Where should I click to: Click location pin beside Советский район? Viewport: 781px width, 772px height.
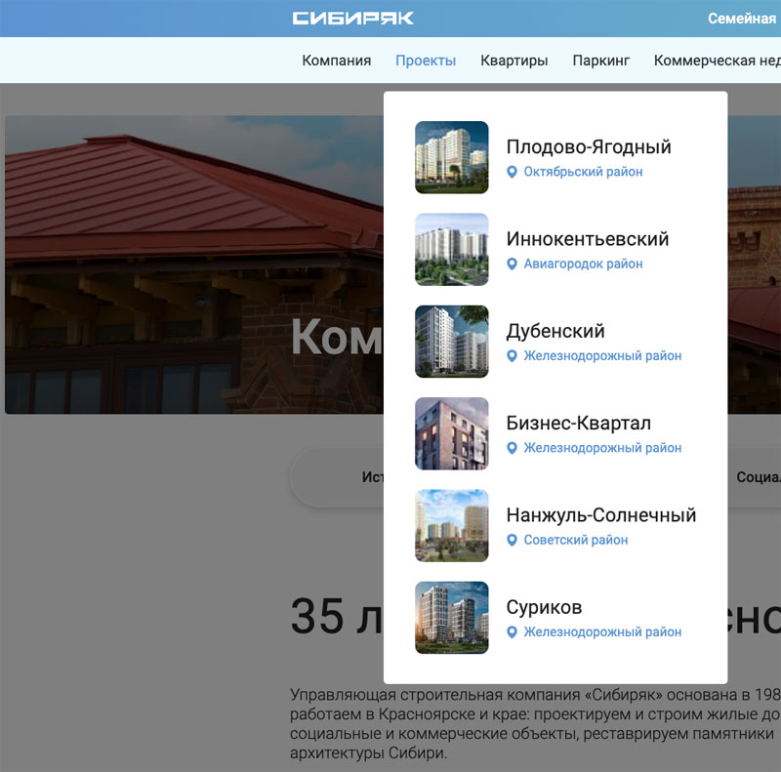[512, 540]
